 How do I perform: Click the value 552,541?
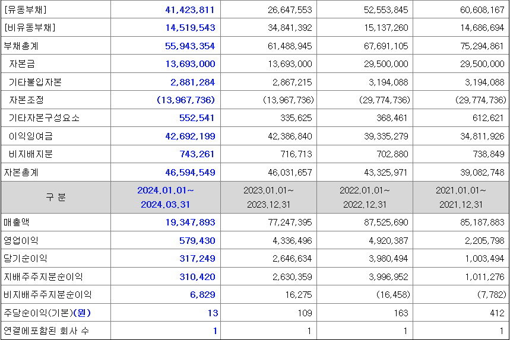[x=197, y=117]
